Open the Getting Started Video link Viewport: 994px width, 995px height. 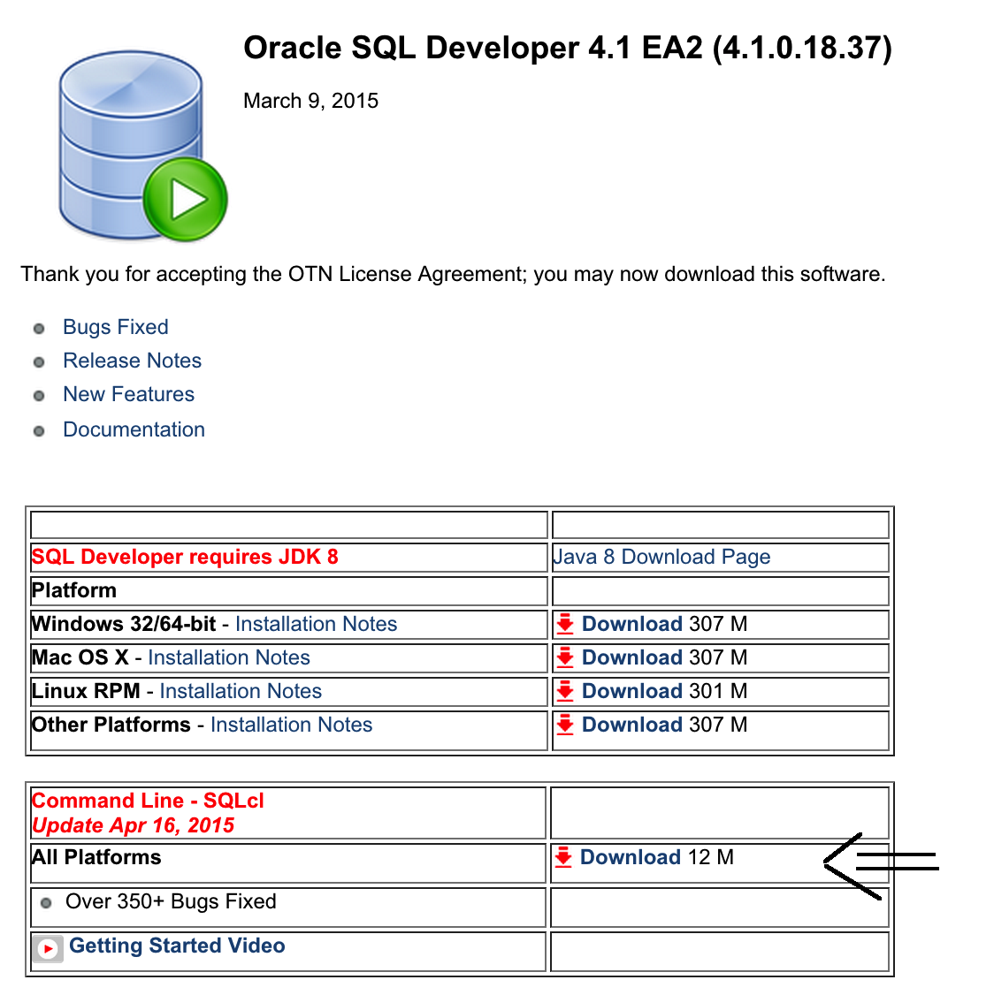point(177,946)
